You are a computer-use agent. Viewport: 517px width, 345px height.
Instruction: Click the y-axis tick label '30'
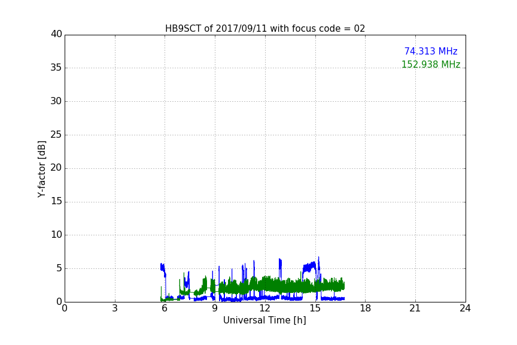[56, 101]
